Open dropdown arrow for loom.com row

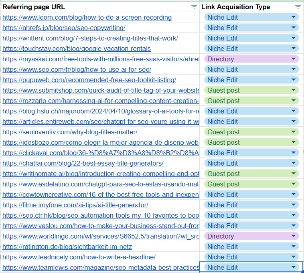click(x=294, y=17)
